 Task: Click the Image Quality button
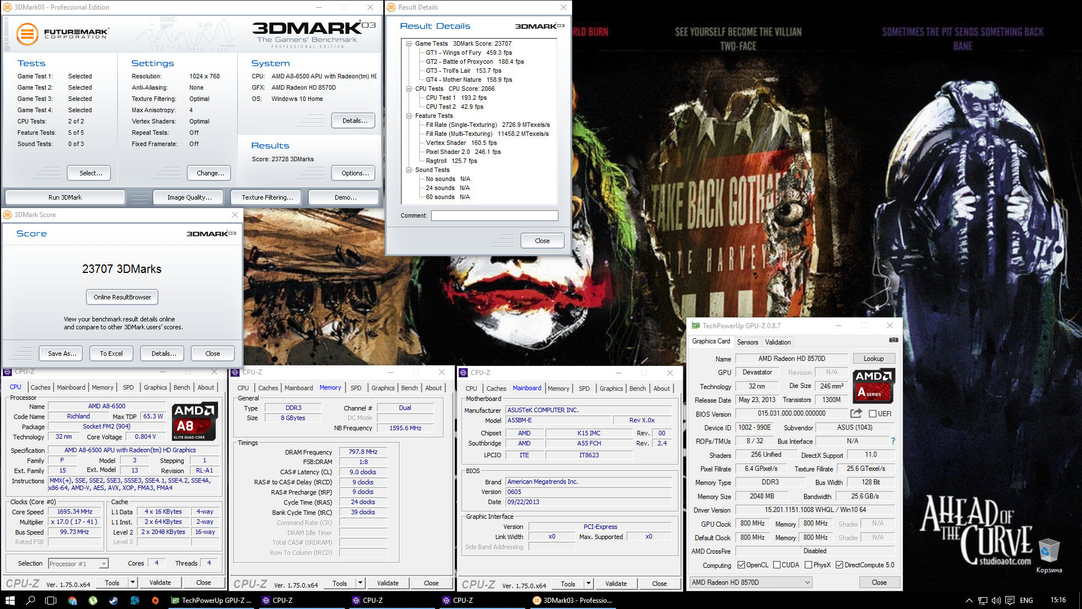(189, 197)
